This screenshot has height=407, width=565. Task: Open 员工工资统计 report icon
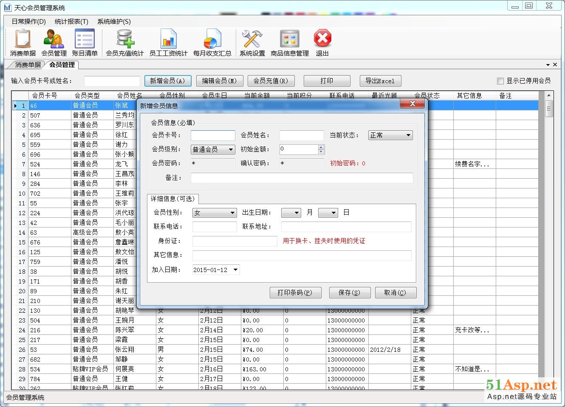pyautogui.click(x=168, y=39)
